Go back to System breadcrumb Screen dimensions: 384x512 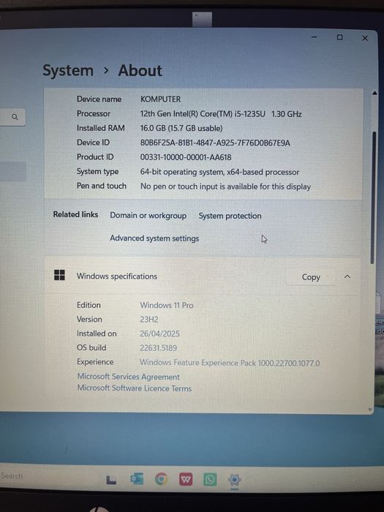68,71
